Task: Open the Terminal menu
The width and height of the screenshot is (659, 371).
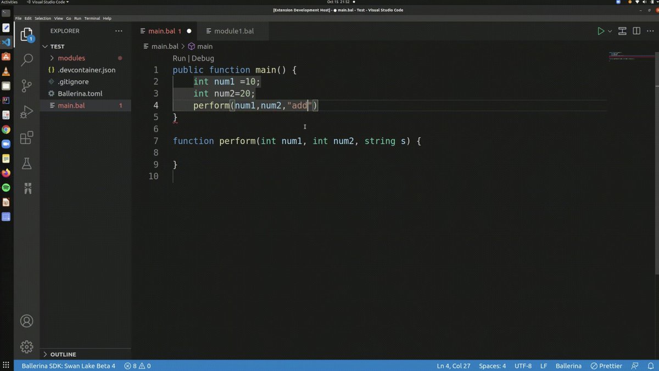Action: coord(92,18)
